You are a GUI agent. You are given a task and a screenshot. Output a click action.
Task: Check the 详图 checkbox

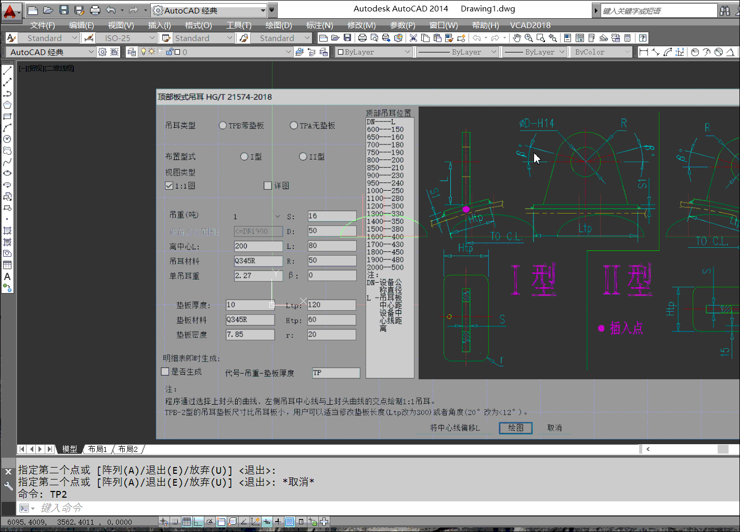(268, 185)
